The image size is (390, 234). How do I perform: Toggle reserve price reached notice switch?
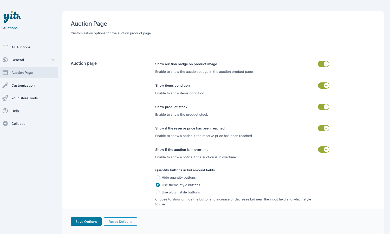[324, 128]
